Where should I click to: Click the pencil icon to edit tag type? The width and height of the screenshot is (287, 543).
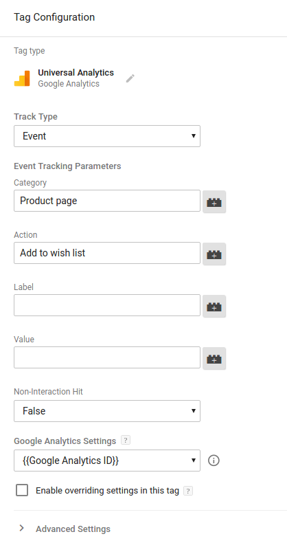[130, 78]
